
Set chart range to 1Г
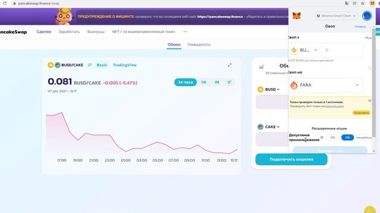pyautogui.click(x=229, y=82)
